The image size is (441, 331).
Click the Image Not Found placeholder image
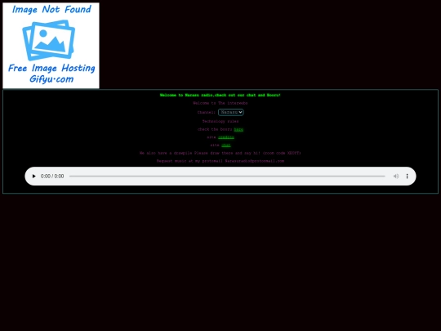coord(51,46)
